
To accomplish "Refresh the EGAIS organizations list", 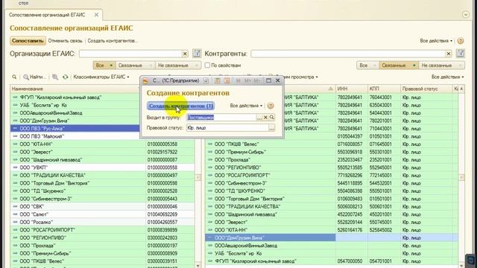I will point(66,77).
